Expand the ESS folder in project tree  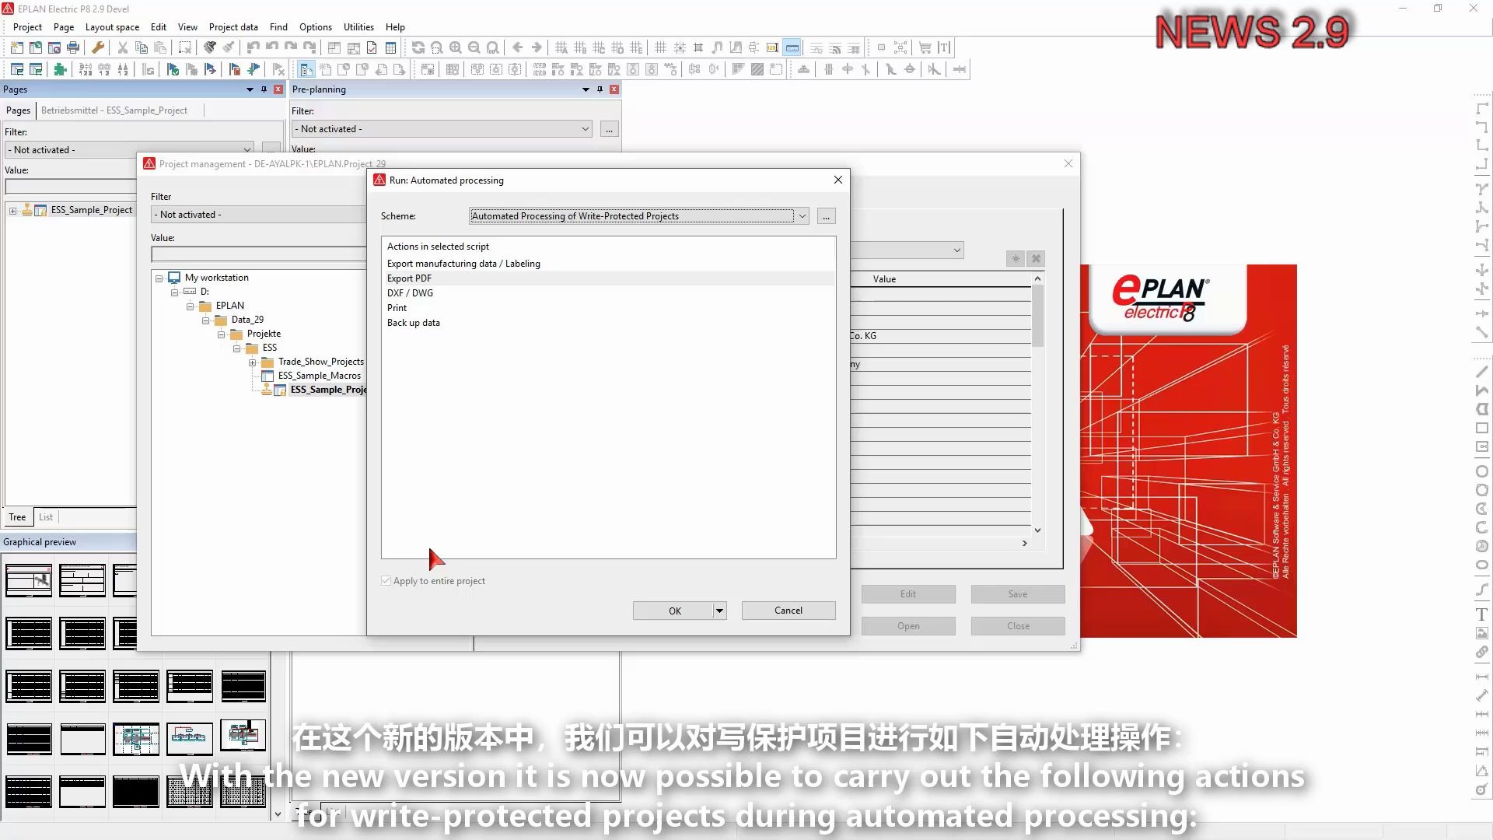coord(237,348)
